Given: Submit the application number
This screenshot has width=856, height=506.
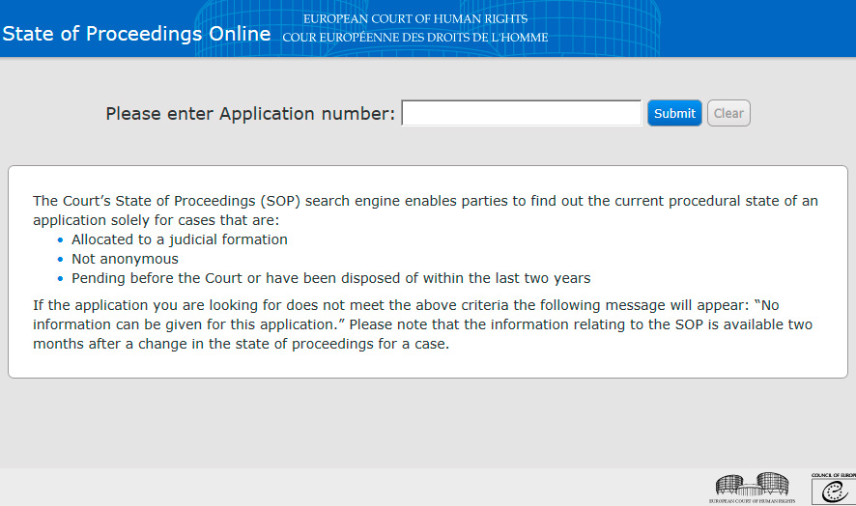Looking at the screenshot, I should (x=674, y=113).
